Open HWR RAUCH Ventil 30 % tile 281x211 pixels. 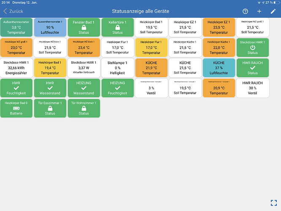tap(252, 88)
